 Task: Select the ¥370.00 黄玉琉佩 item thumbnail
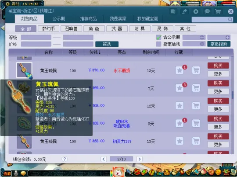click(24, 70)
